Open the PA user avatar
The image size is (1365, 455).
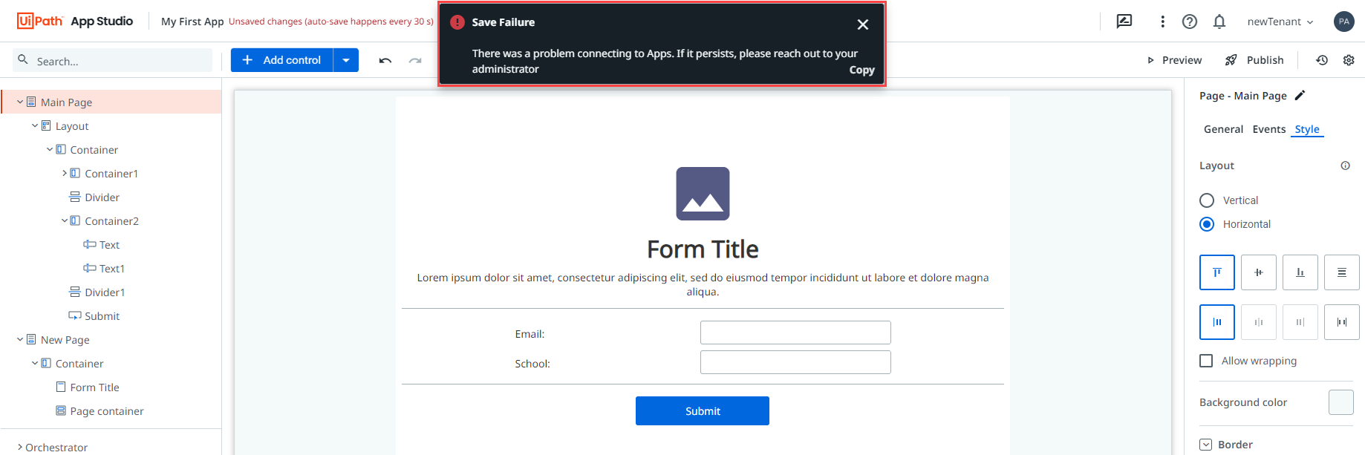click(1344, 22)
